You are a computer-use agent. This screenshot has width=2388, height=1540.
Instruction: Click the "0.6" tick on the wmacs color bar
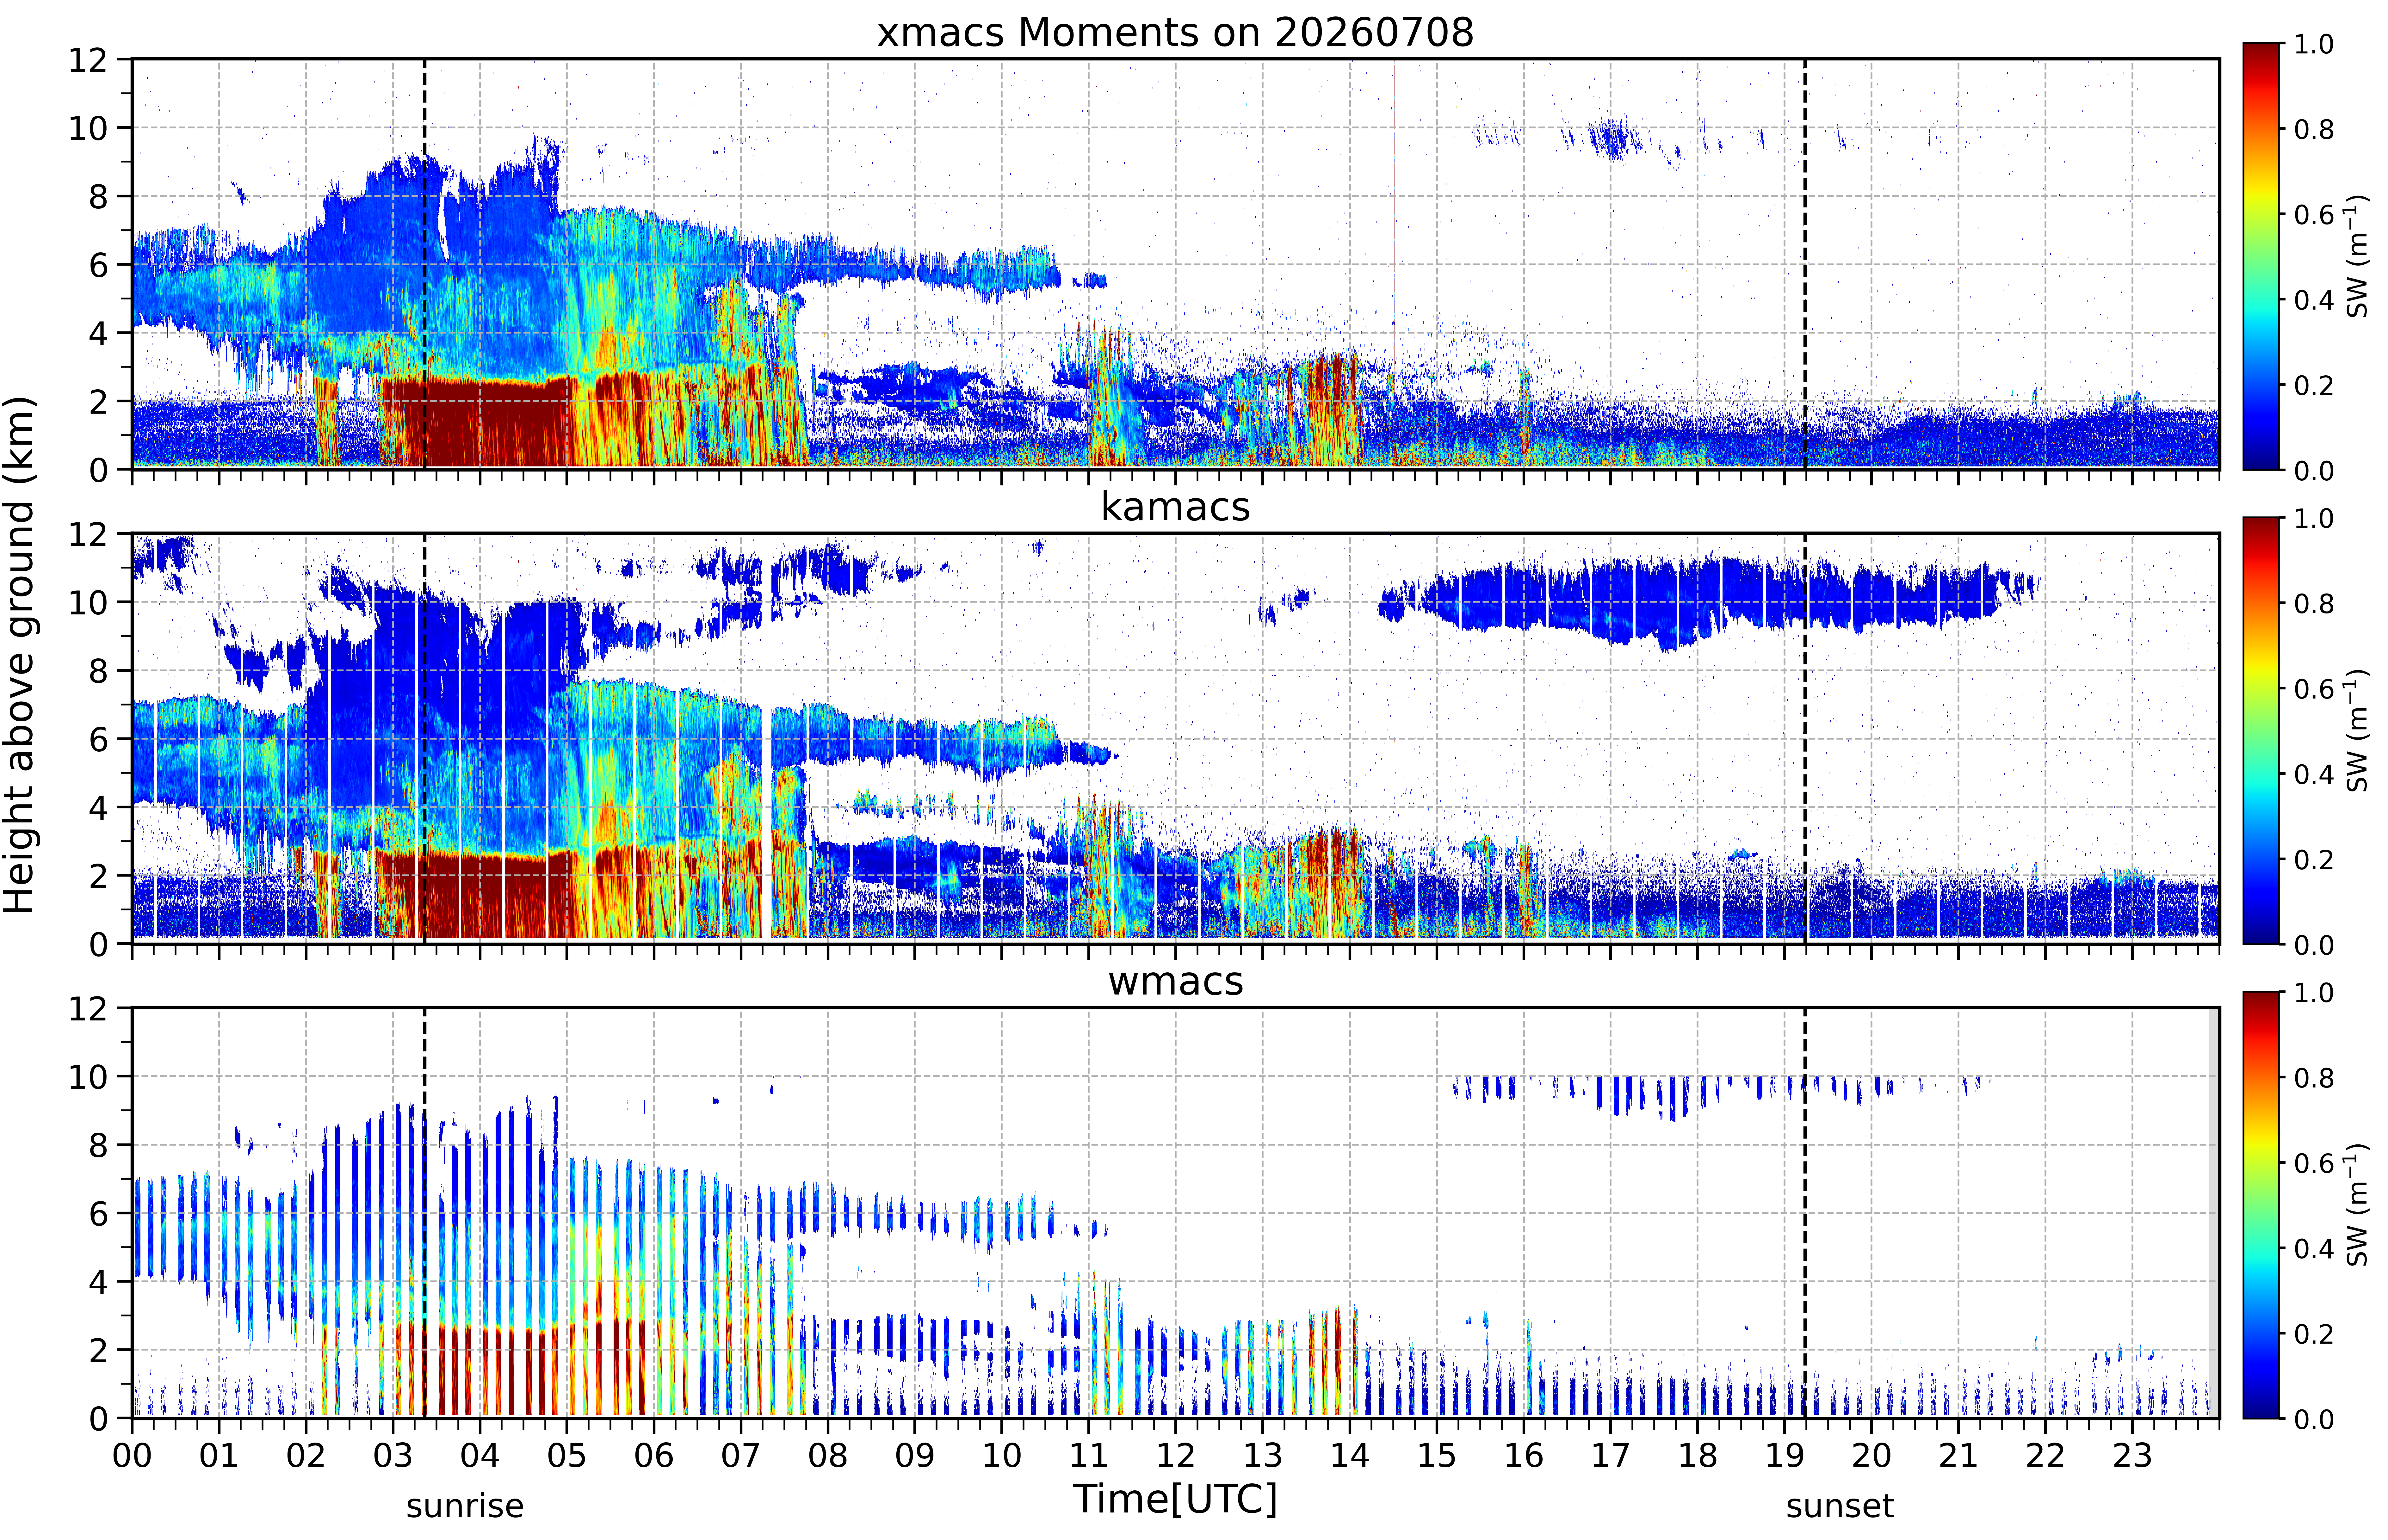2314,1163
